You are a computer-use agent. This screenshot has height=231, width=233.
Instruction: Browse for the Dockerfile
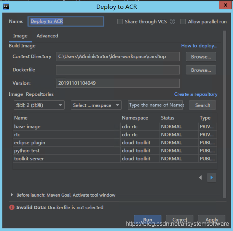201,70
